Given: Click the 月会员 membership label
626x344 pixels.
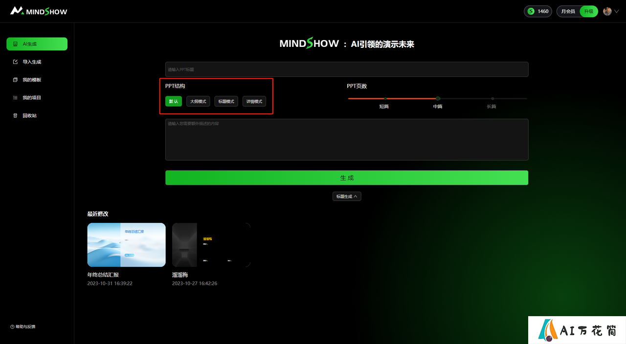Looking at the screenshot, I should coord(568,11).
